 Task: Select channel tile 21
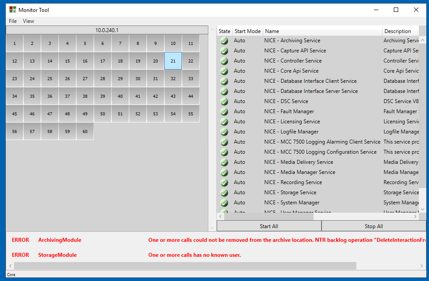pos(173,61)
